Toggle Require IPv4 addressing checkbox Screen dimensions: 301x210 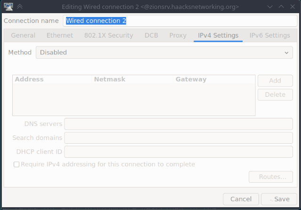[x=16, y=164]
